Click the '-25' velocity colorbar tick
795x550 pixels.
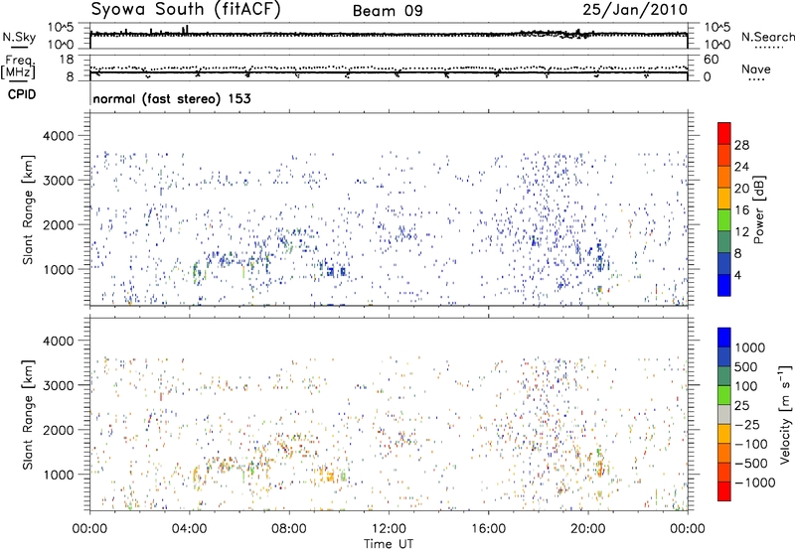point(747,424)
